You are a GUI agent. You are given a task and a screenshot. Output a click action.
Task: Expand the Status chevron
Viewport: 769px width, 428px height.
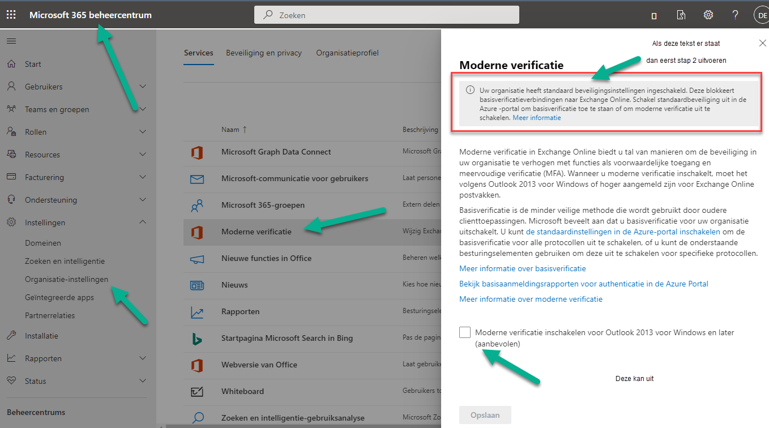(x=143, y=381)
